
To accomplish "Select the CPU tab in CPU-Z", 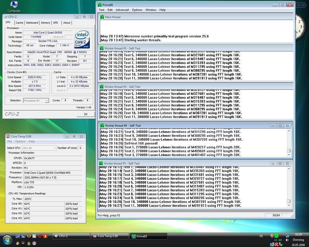I will pos(8,22).
